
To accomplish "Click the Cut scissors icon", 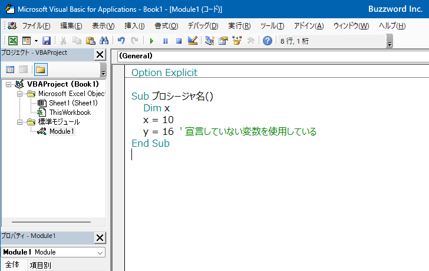I will 63,41.
